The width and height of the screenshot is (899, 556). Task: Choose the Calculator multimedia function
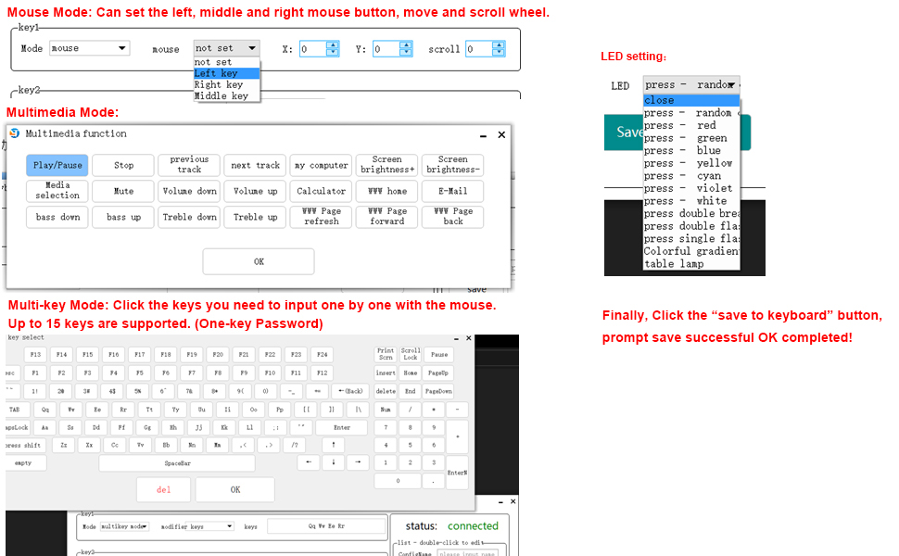(x=321, y=191)
